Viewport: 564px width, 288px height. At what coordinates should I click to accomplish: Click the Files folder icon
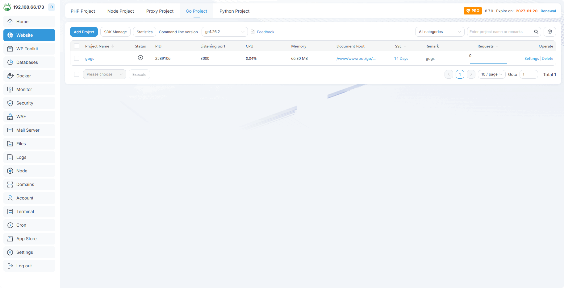tap(10, 144)
